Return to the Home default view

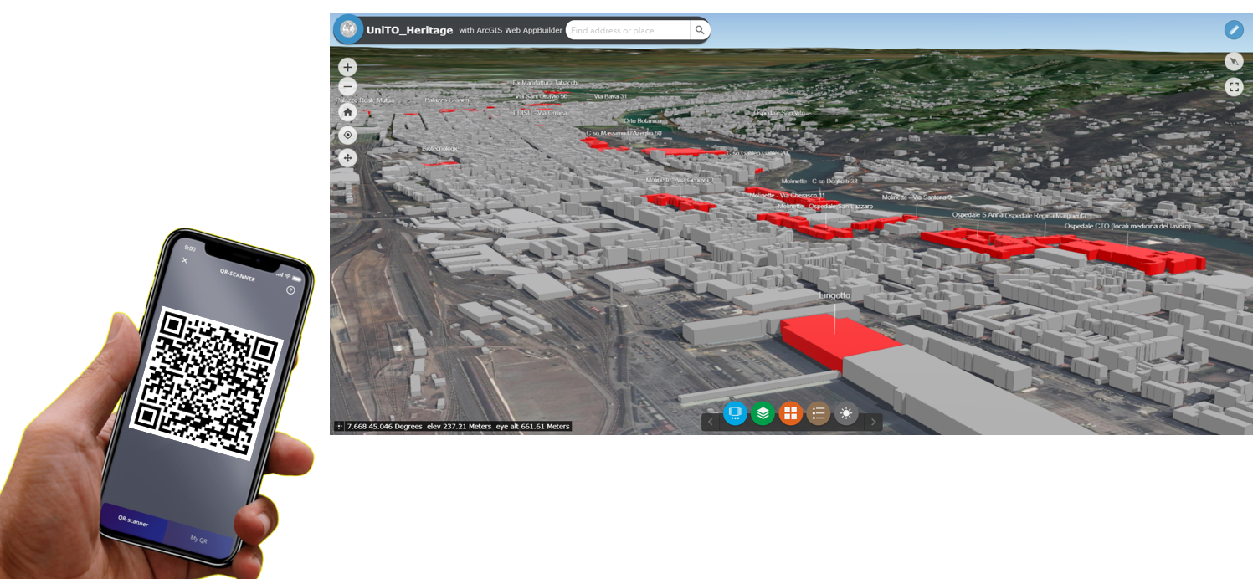[x=347, y=111]
